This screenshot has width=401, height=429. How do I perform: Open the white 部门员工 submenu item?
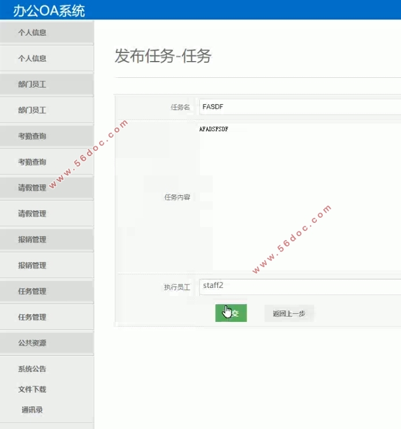pyautogui.click(x=47, y=110)
